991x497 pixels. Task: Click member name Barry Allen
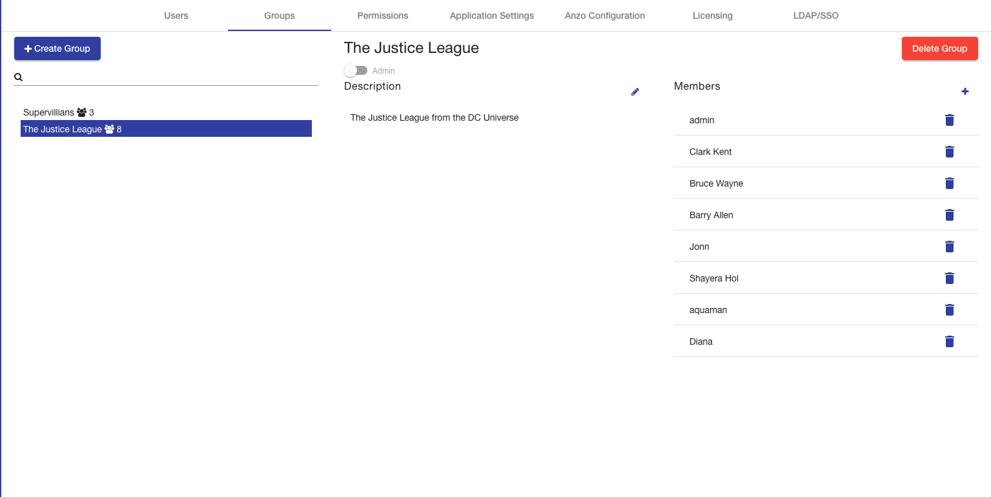tap(711, 215)
